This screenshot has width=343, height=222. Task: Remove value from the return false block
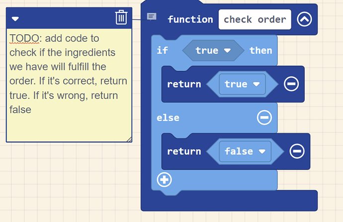297,151
